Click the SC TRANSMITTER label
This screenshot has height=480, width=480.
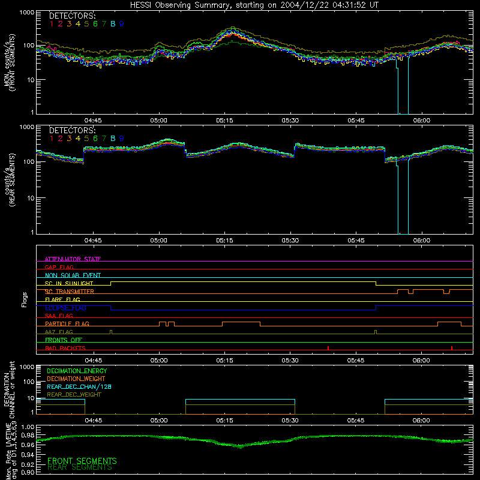click(70, 292)
